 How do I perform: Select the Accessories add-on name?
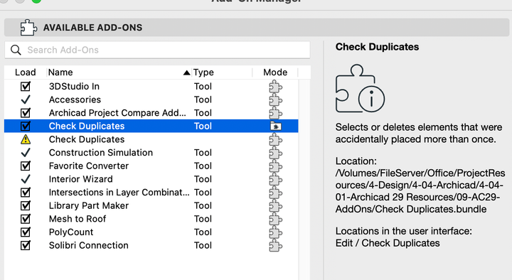pos(75,99)
